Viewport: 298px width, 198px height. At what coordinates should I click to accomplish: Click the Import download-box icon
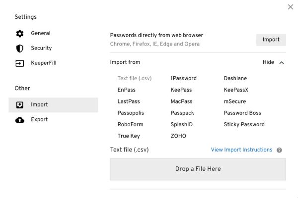pos(19,105)
